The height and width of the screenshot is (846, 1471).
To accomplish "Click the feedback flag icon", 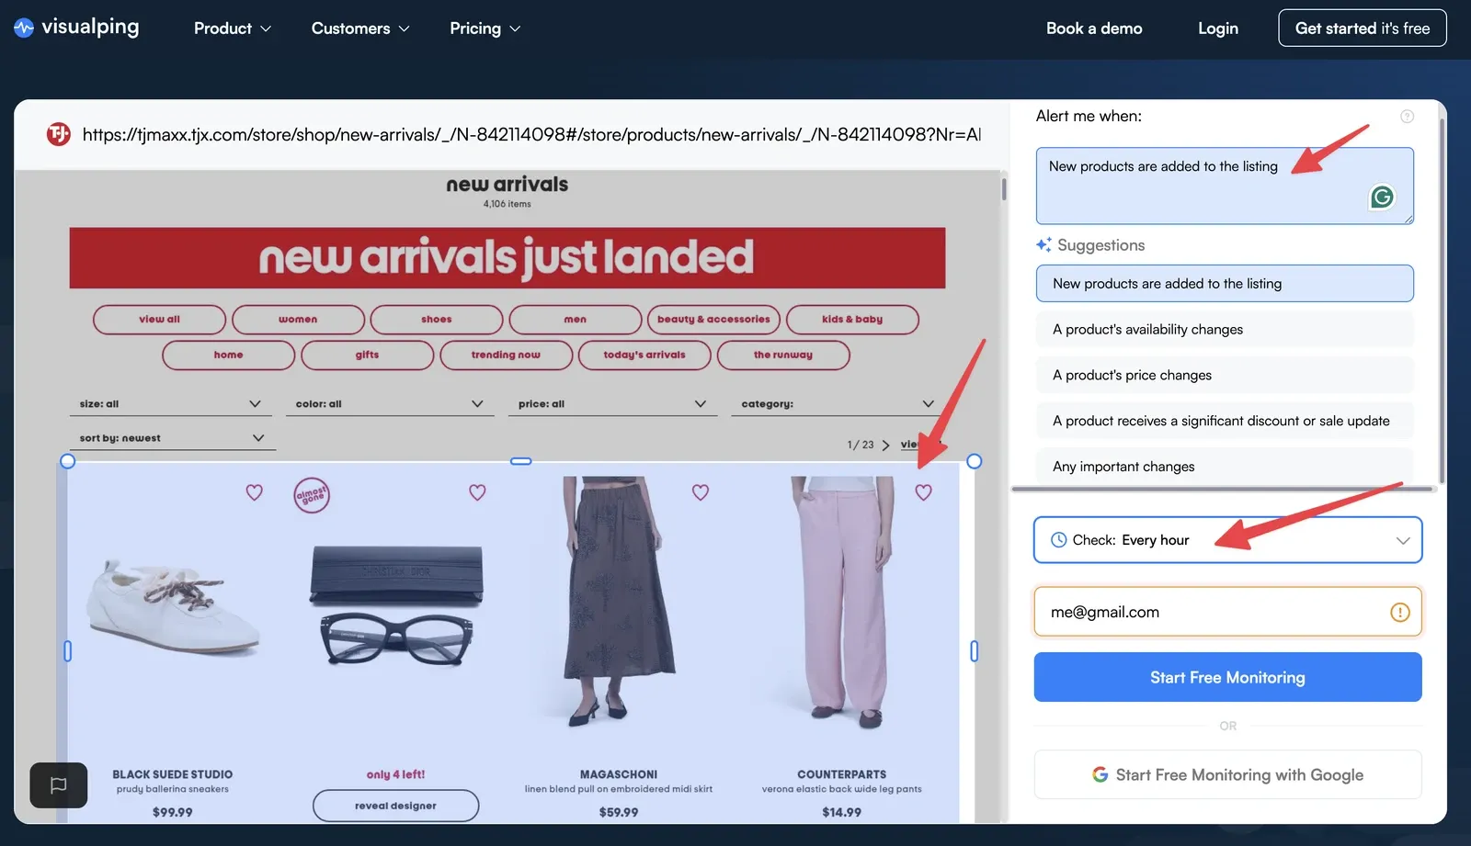I will pyautogui.click(x=59, y=785).
